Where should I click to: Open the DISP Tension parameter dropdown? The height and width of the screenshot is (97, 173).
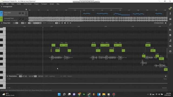click(69, 76)
